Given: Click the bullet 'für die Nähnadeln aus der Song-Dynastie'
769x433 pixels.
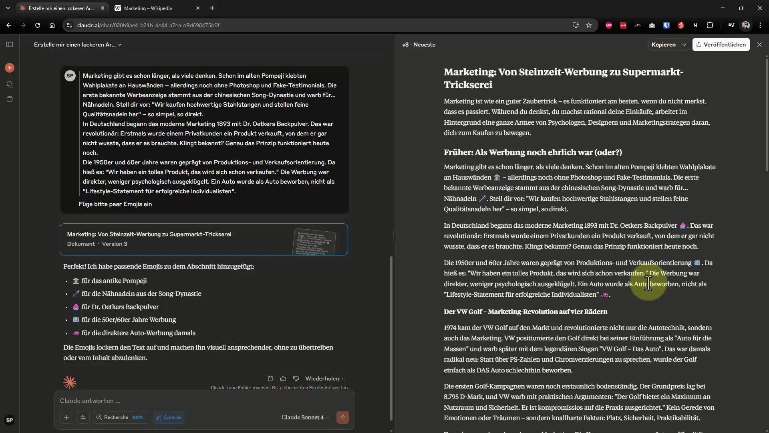Looking at the screenshot, I should (x=137, y=293).
